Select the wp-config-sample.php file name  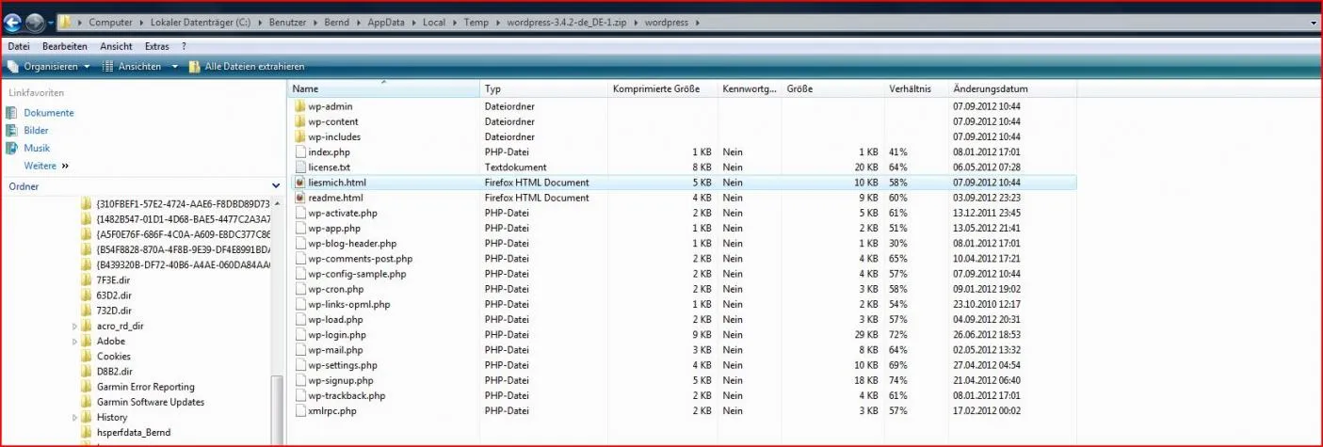point(357,274)
